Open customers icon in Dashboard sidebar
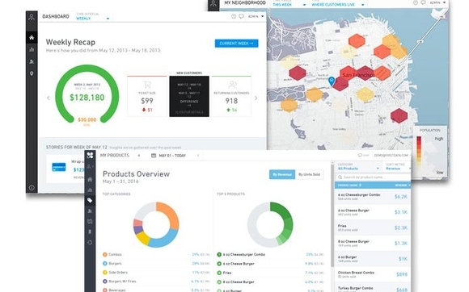The height and width of the screenshot is (292, 469). point(32,62)
